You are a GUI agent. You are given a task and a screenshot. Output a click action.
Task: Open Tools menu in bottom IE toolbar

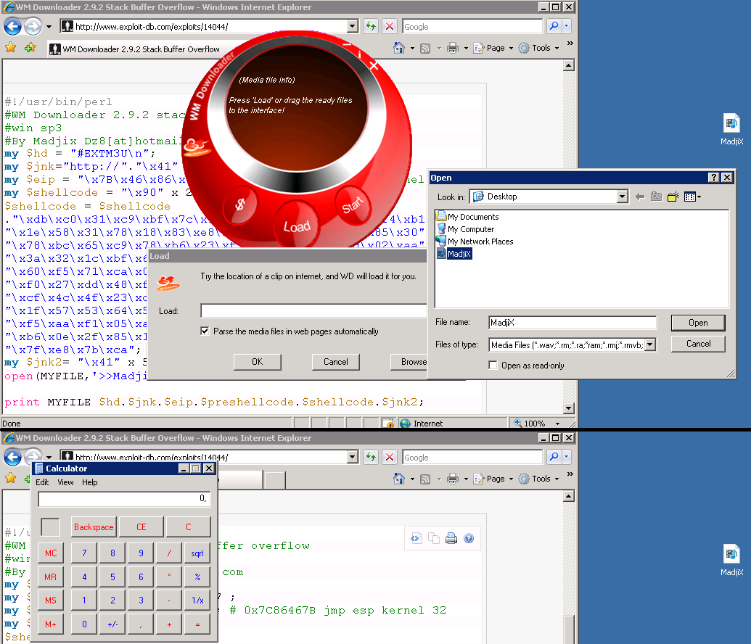(539, 479)
